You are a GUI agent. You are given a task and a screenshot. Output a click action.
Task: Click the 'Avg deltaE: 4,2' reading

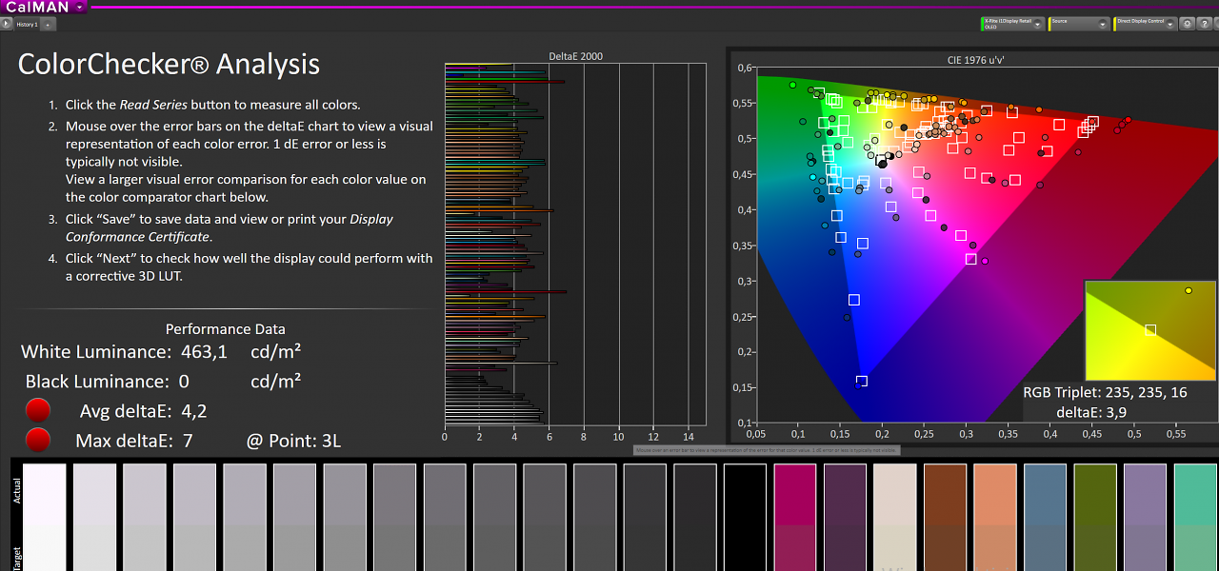point(144,411)
